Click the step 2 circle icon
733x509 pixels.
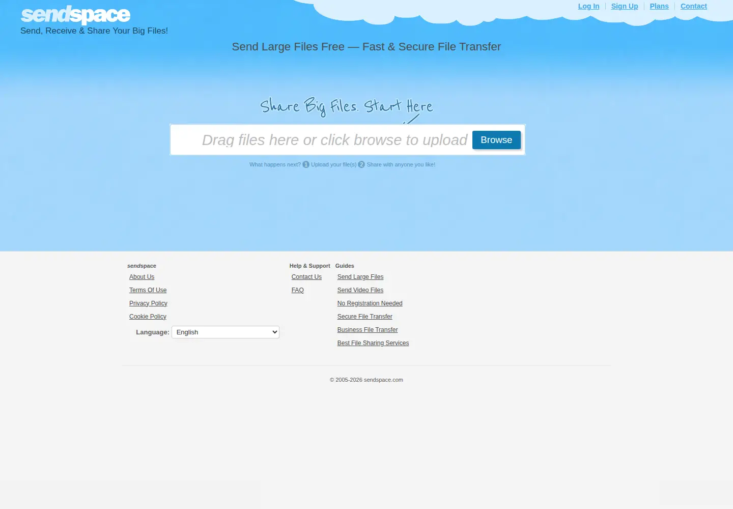(x=361, y=164)
